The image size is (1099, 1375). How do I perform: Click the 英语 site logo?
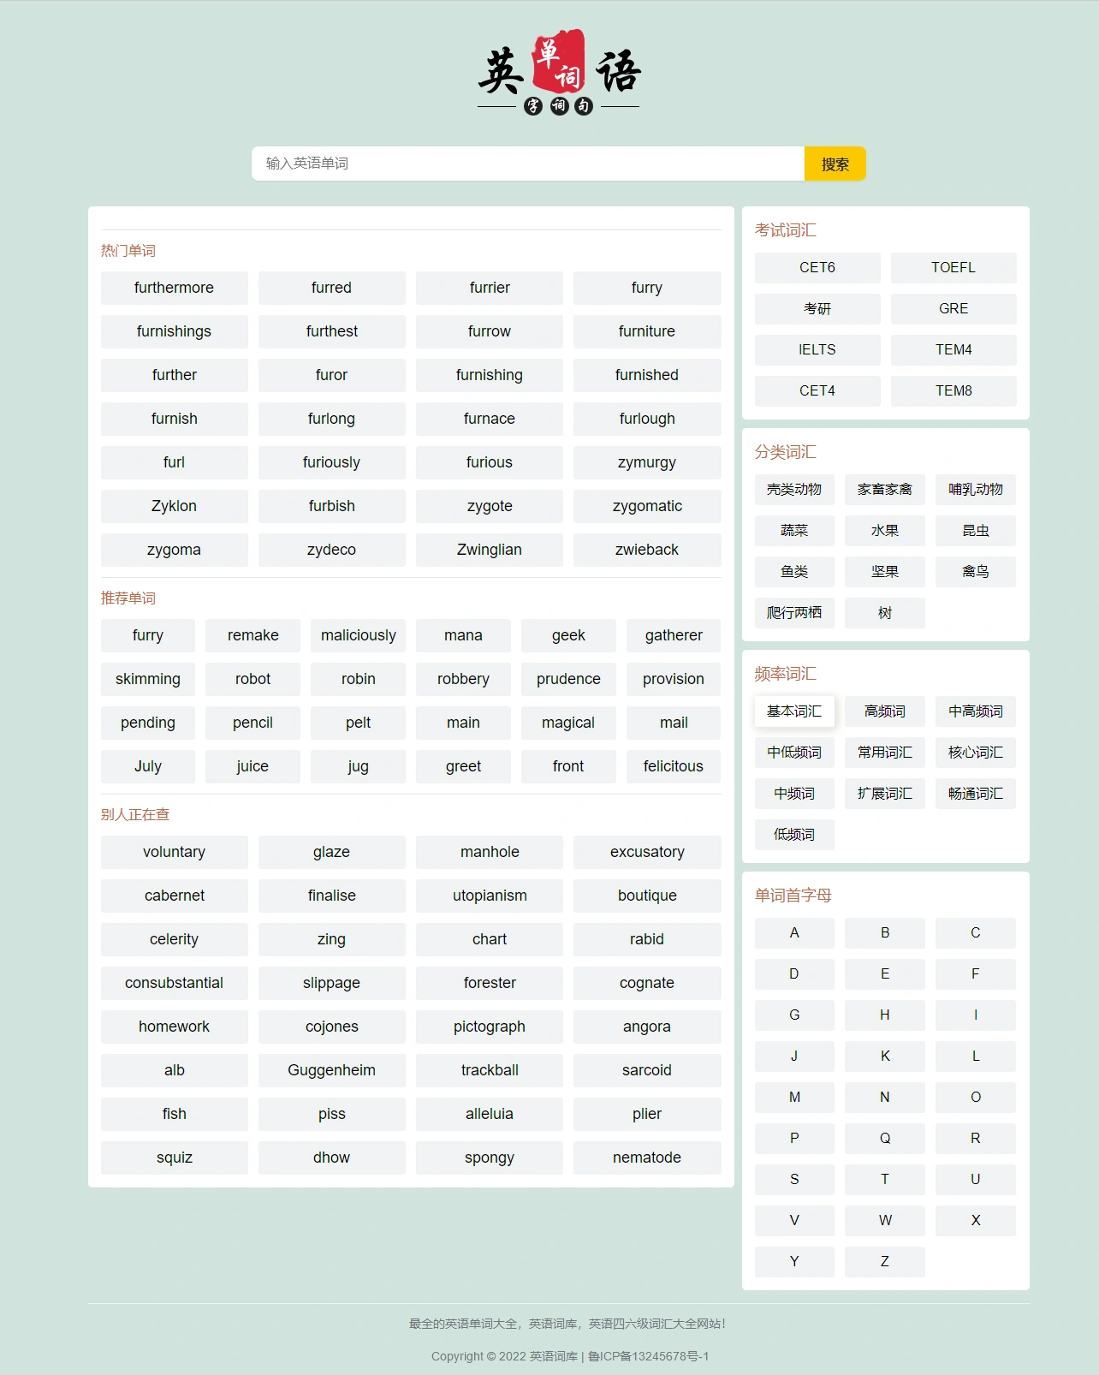[558, 73]
